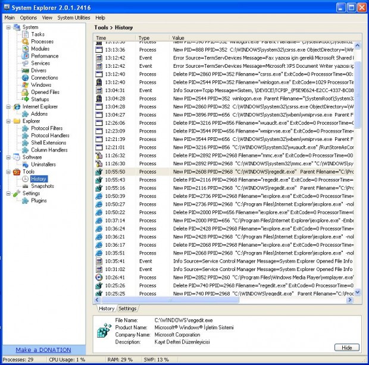Screen dimensions: 369x365
Task: Click the CPU Usage status bar entry
Action: pyautogui.click(x=67, y=360)
